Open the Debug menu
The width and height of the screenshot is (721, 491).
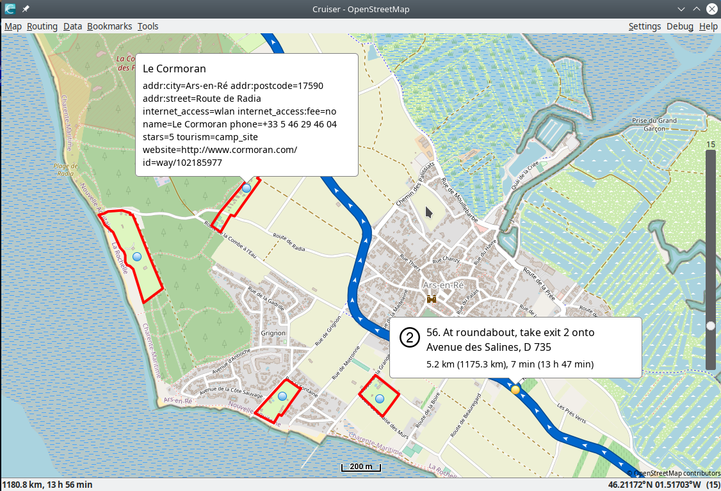coord(679,26)
